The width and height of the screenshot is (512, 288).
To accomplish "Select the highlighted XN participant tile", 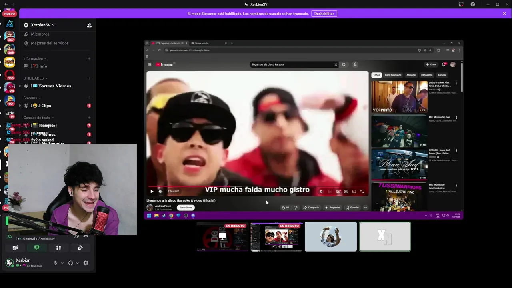I will (x=385, y=237).
